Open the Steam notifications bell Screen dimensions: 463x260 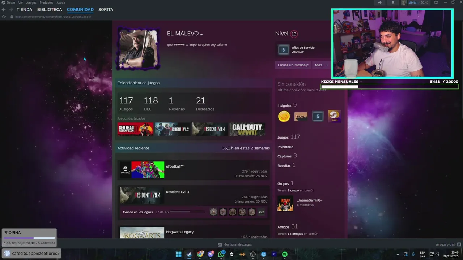point(393,3)
